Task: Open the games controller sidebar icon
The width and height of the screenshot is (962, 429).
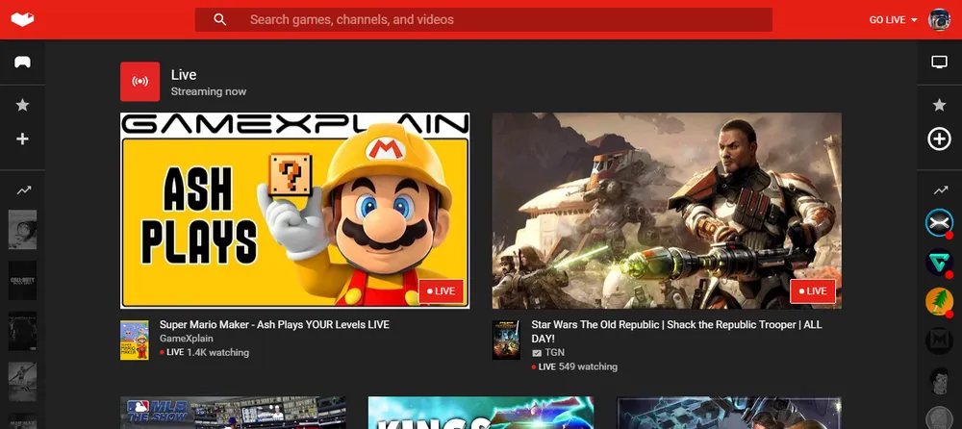Action: pos(22,63)
